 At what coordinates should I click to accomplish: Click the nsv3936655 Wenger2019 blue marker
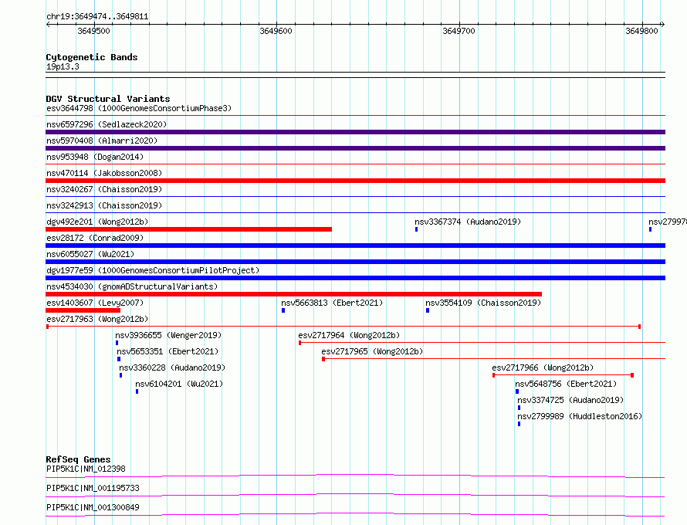pyautogui.click(x=117, y=343)
